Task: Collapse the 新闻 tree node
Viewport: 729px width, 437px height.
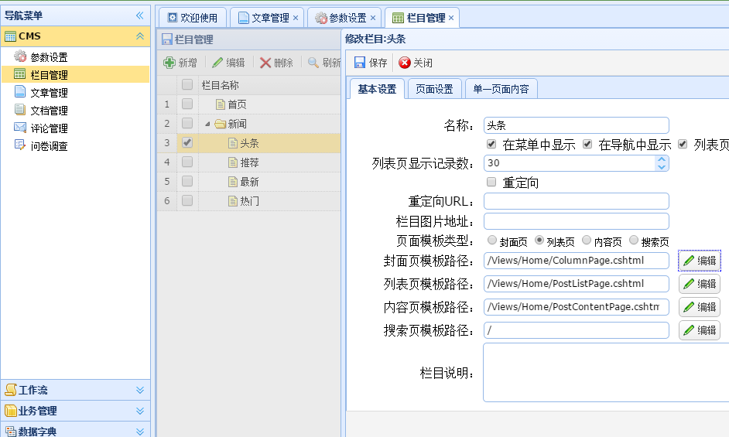Action: [207, 124]
